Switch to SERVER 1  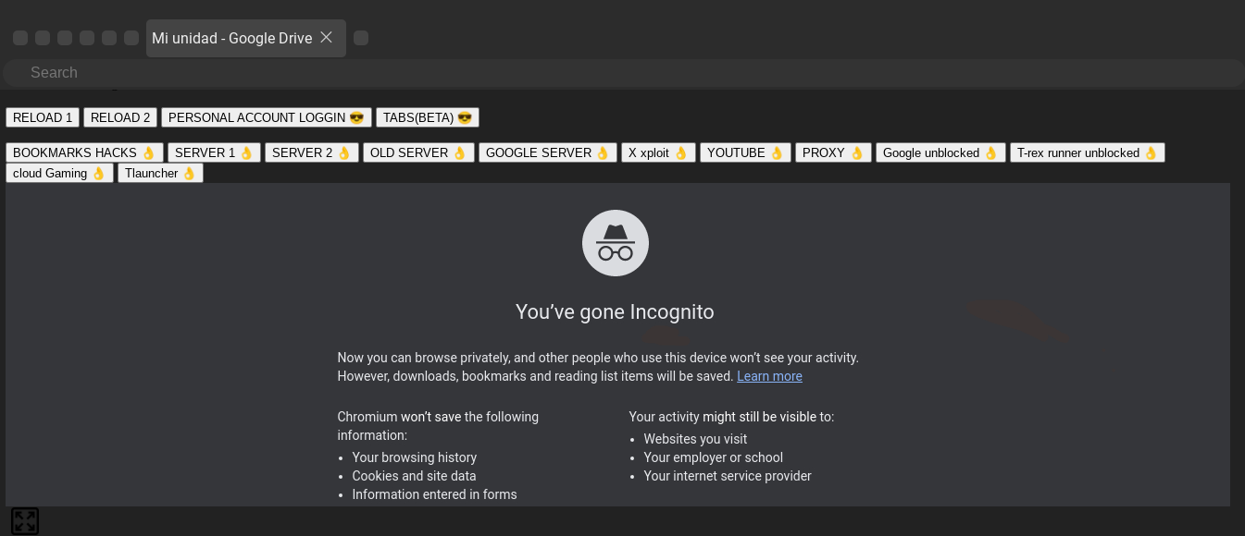[x=214, y=152]
